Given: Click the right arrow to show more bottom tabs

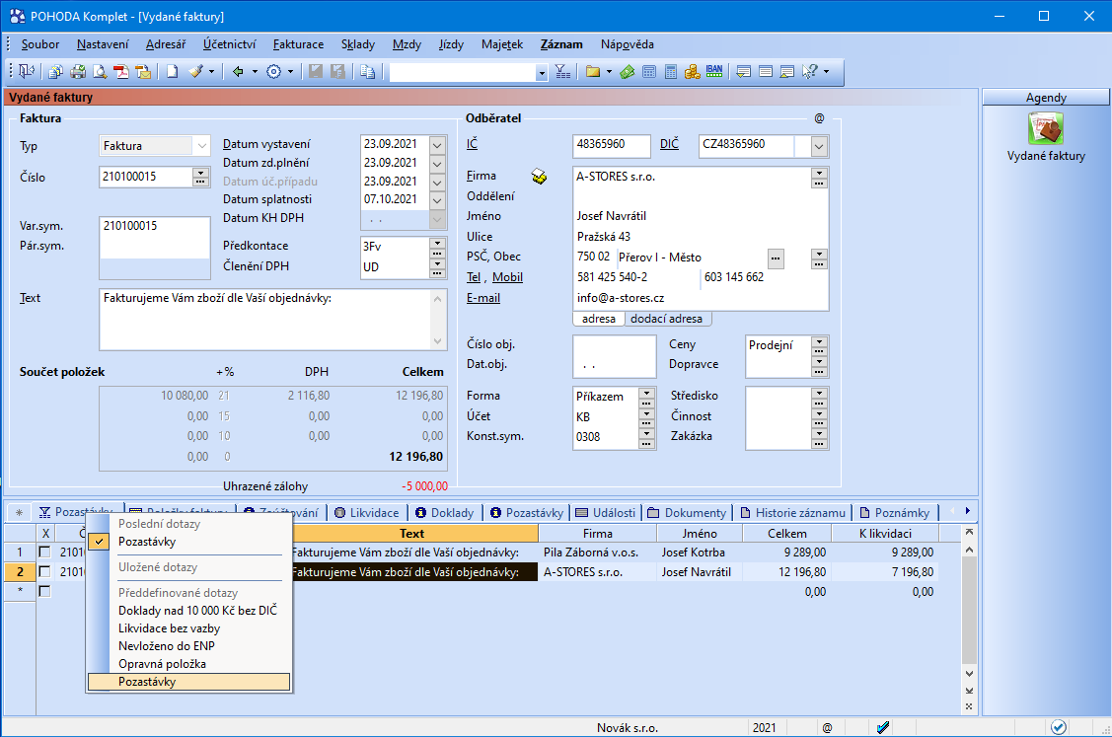Looking at the screenshot, I should point(967,511).
